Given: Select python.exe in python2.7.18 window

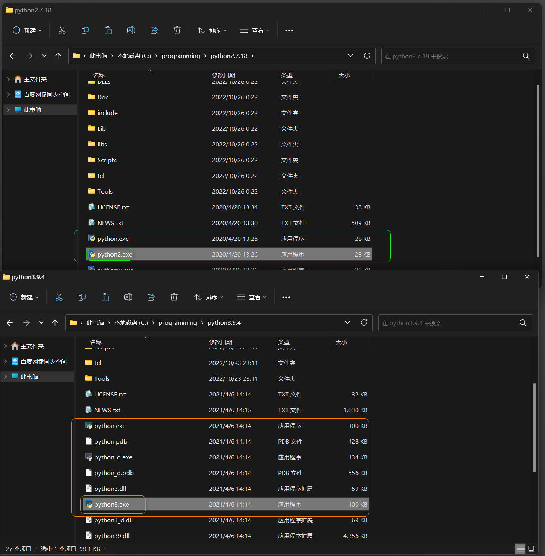Looking at the screenshot, I should pos(229,239).
